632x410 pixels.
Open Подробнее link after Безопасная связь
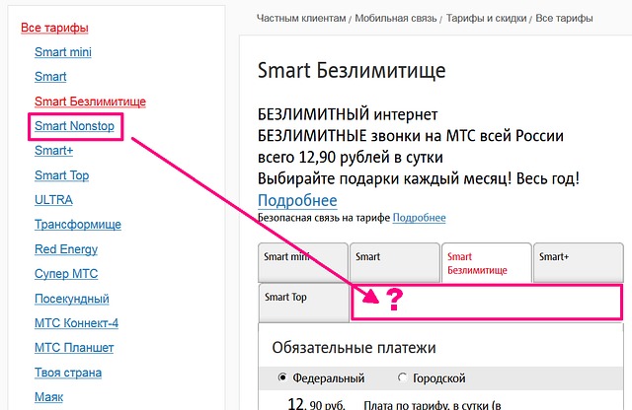click(x=419, y=218)
